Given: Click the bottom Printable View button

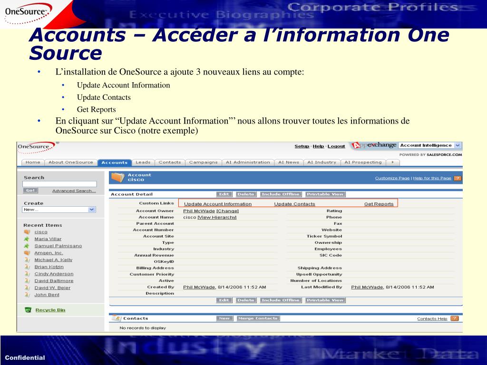Looking at the screenshot, I should point(325,300).
